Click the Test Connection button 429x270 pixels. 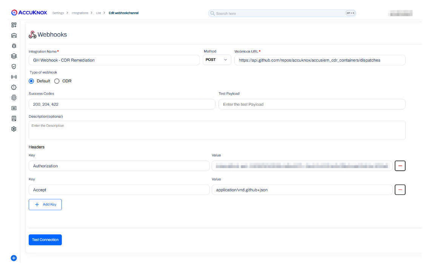coord(45,240)
